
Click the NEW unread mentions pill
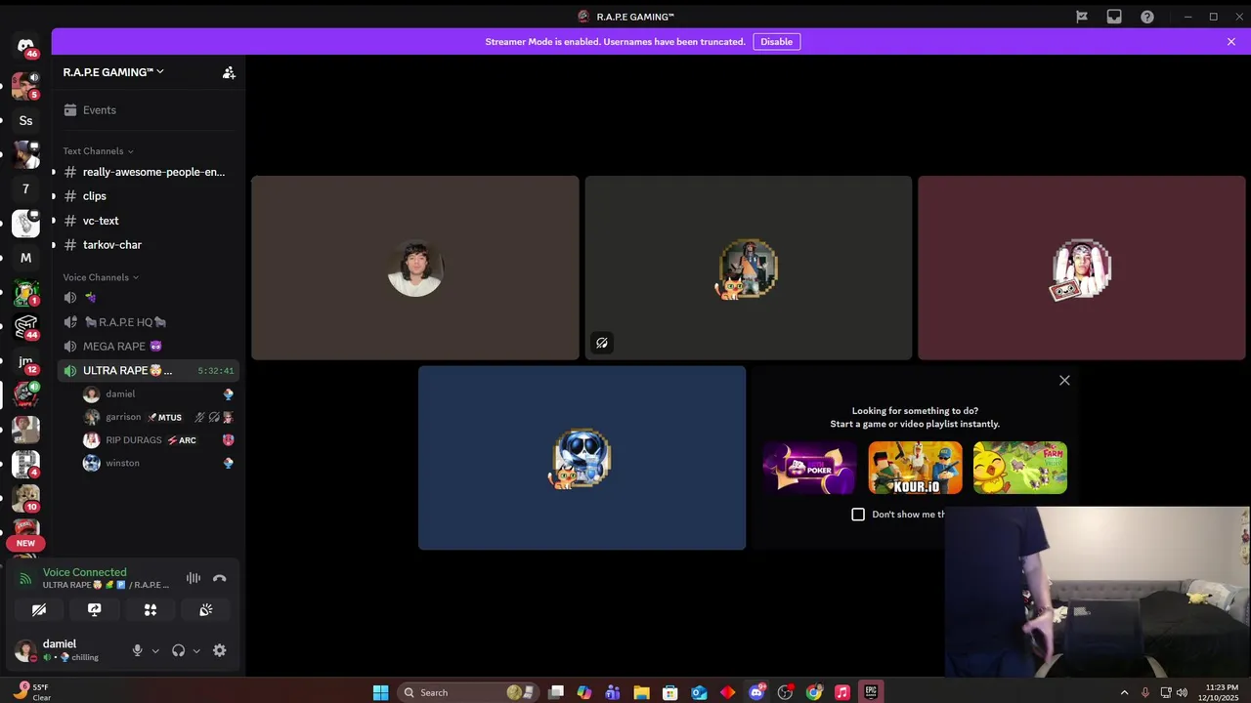pyautogui.click(x=26, y=543)
